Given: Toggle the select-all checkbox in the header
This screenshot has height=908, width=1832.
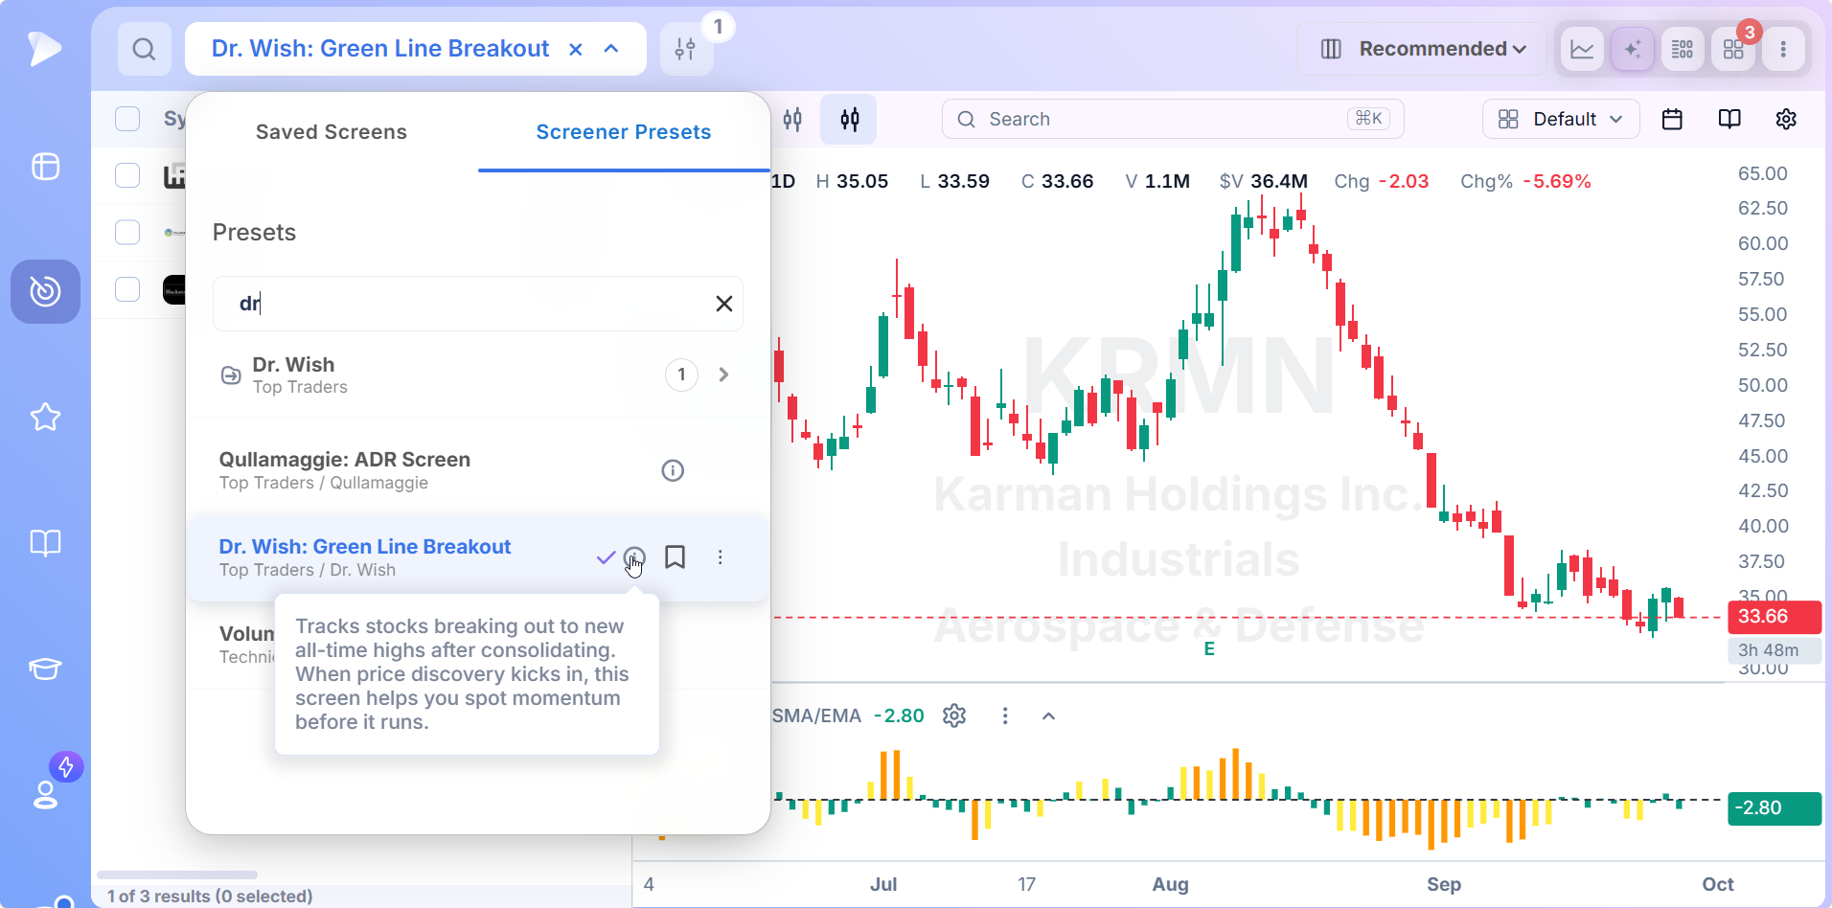Looking at the screenshot, I should pyautogui.click(x=127, y=119).
